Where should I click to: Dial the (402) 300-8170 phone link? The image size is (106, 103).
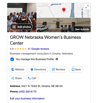tap(28, 92)
